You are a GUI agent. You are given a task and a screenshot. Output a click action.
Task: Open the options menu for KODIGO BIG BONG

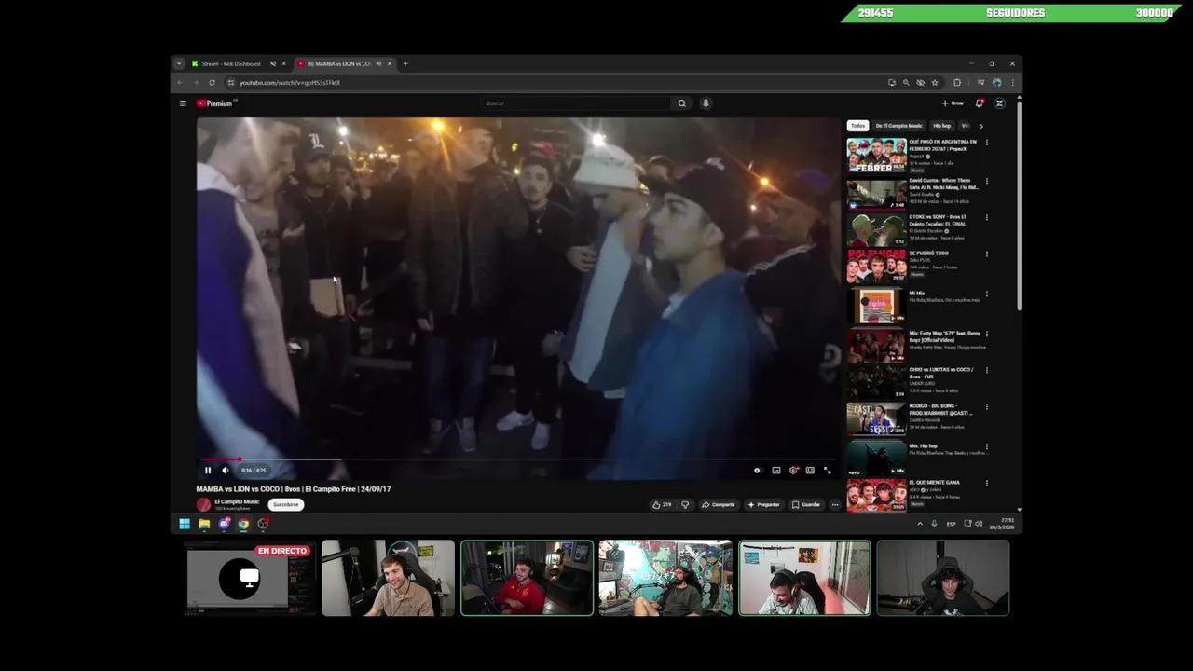[x=986, y=407]
